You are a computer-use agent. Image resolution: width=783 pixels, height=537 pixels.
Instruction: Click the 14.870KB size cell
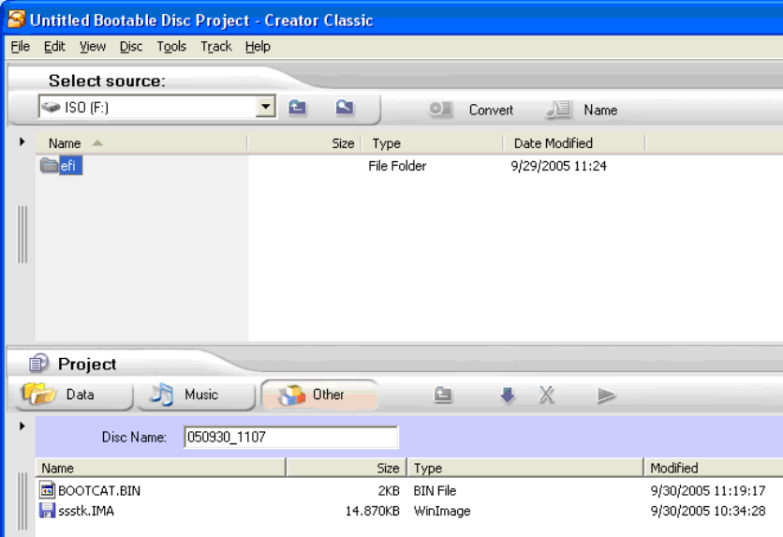373,511
